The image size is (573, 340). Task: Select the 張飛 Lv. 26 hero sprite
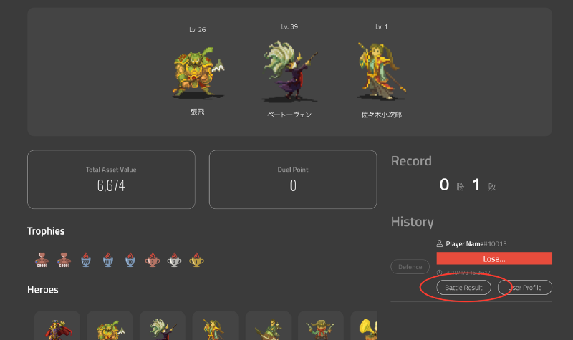point(198,72)
